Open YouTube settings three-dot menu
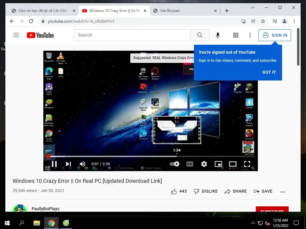The width and height of the screenshot is (306, 229). tap(250, 35)
